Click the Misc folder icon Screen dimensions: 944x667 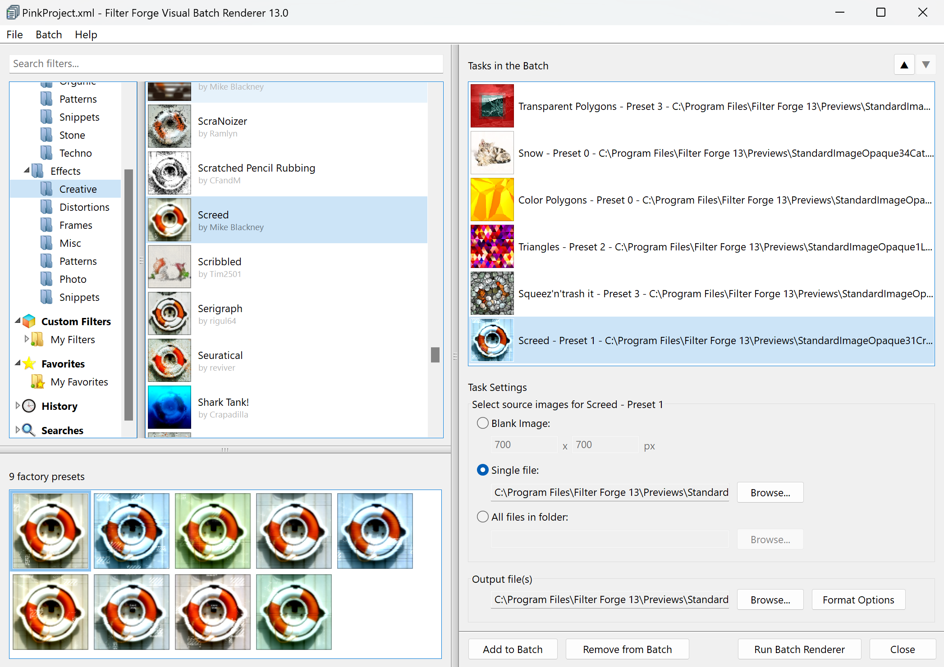[x=46, y=243]
